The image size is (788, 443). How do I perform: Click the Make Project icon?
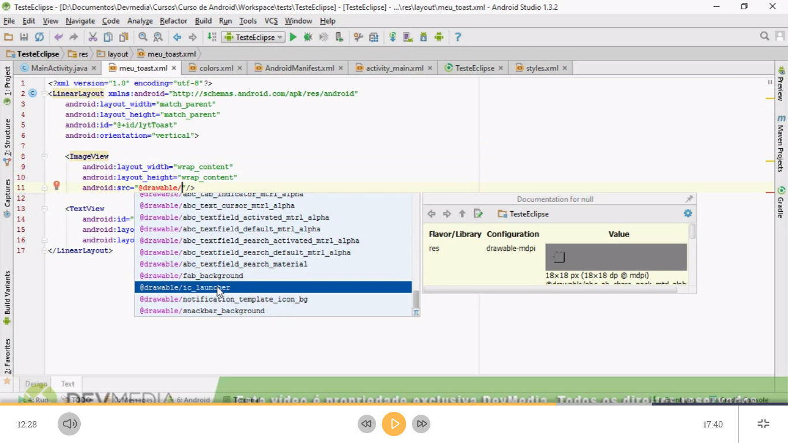click(x=212, y=37)
